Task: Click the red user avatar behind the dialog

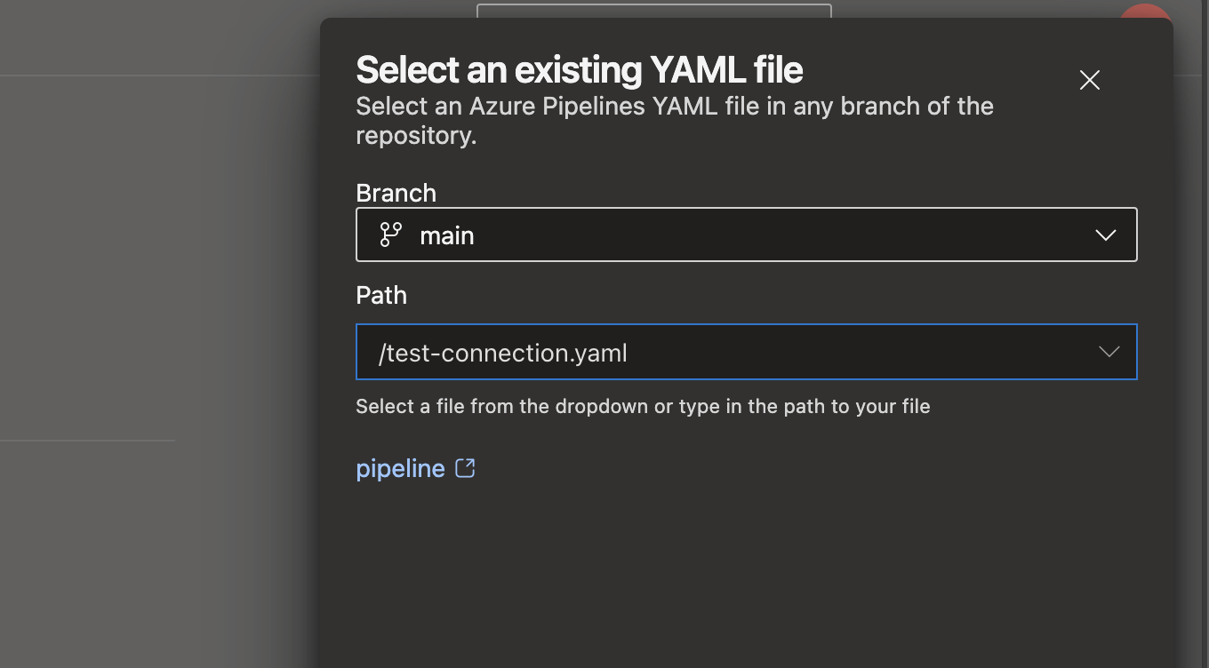Action: [1145, 12]
